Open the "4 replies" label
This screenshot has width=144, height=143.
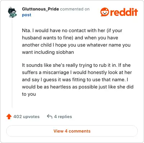(63, 117)
